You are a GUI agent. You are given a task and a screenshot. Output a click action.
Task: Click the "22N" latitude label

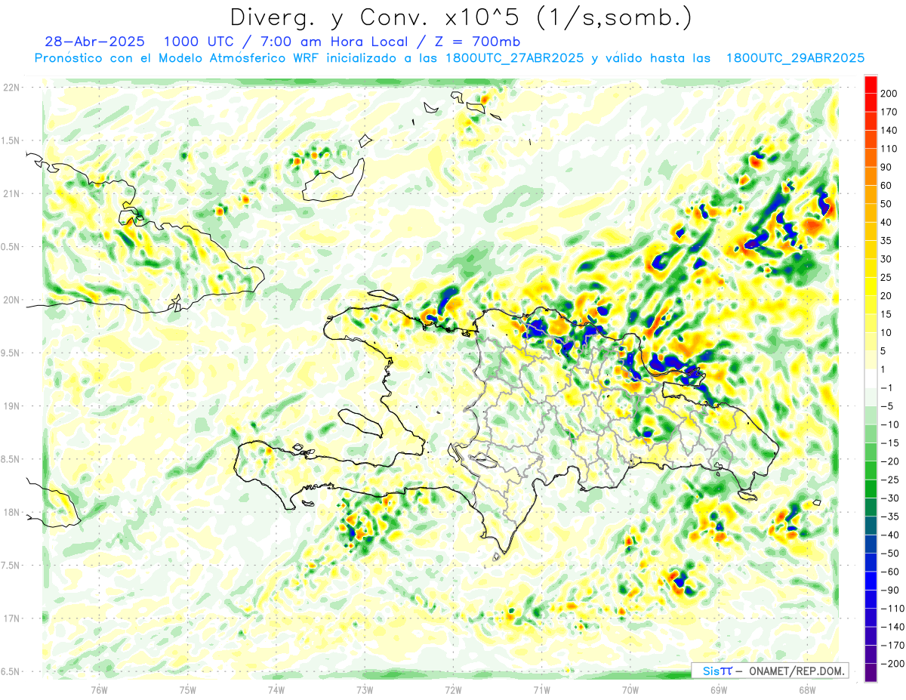[11, 88]
